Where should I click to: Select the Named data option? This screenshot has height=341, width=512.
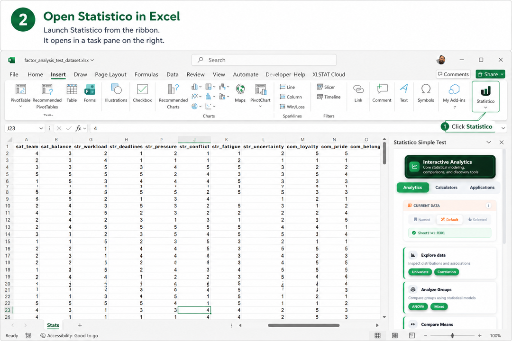coord(422,220)
